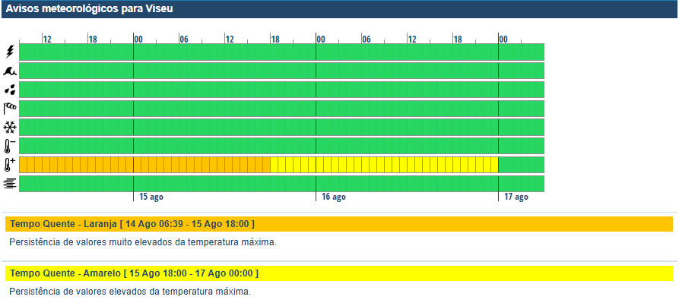This screenshot has height=303, width=679.
Task: Click the precipitation row green timeline bar
Action: pyautogui.click(x=282, y=90)
